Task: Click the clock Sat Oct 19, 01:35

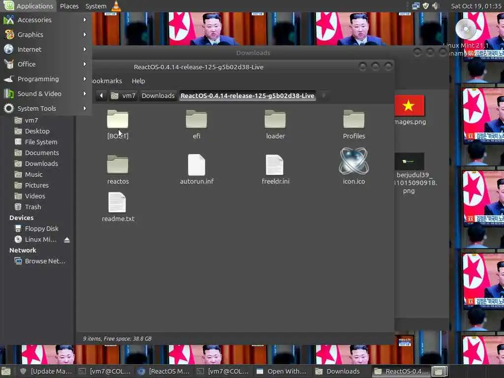Action: pos(476,6)
